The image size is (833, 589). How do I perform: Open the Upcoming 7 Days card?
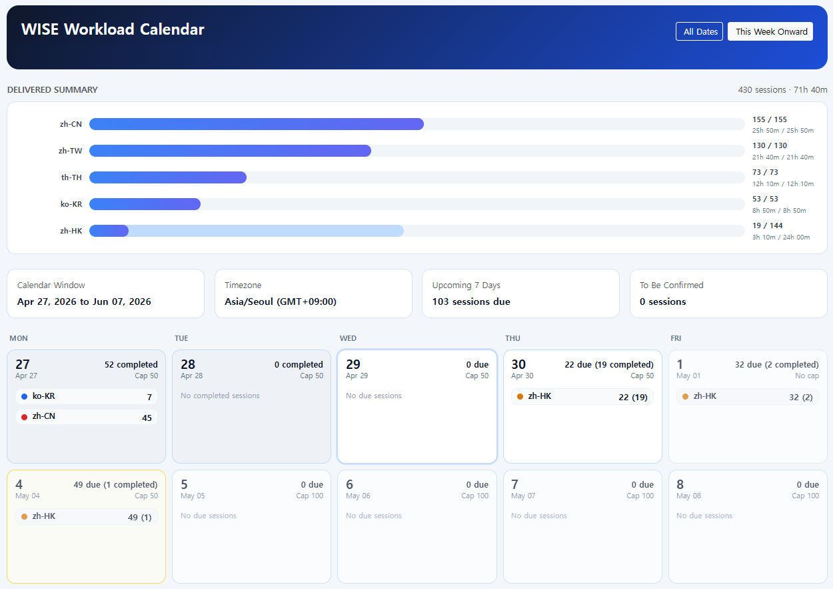pos(521,293)
